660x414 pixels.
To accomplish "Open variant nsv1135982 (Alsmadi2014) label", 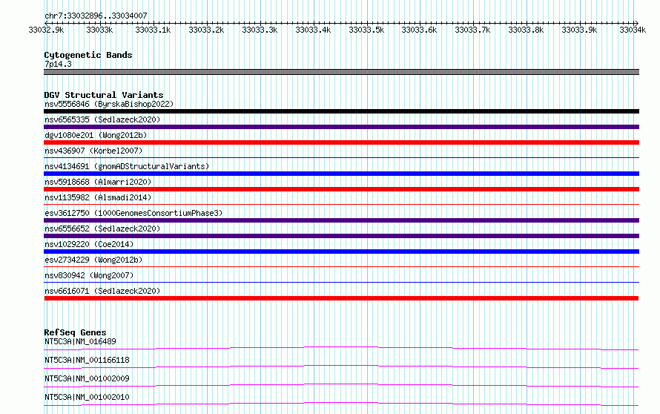I will (x=98, y=197).
